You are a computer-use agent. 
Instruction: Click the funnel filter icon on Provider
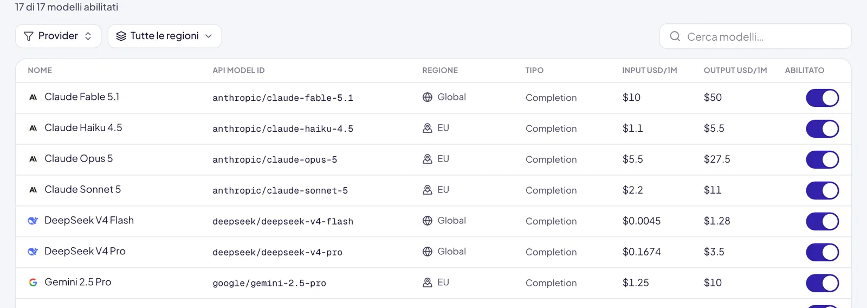tap(29, 36)
